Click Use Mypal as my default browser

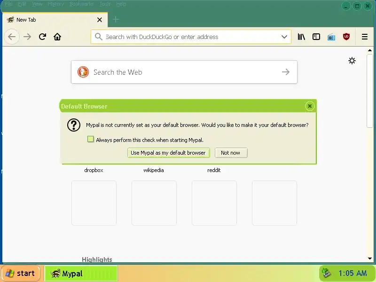(168, 153)
